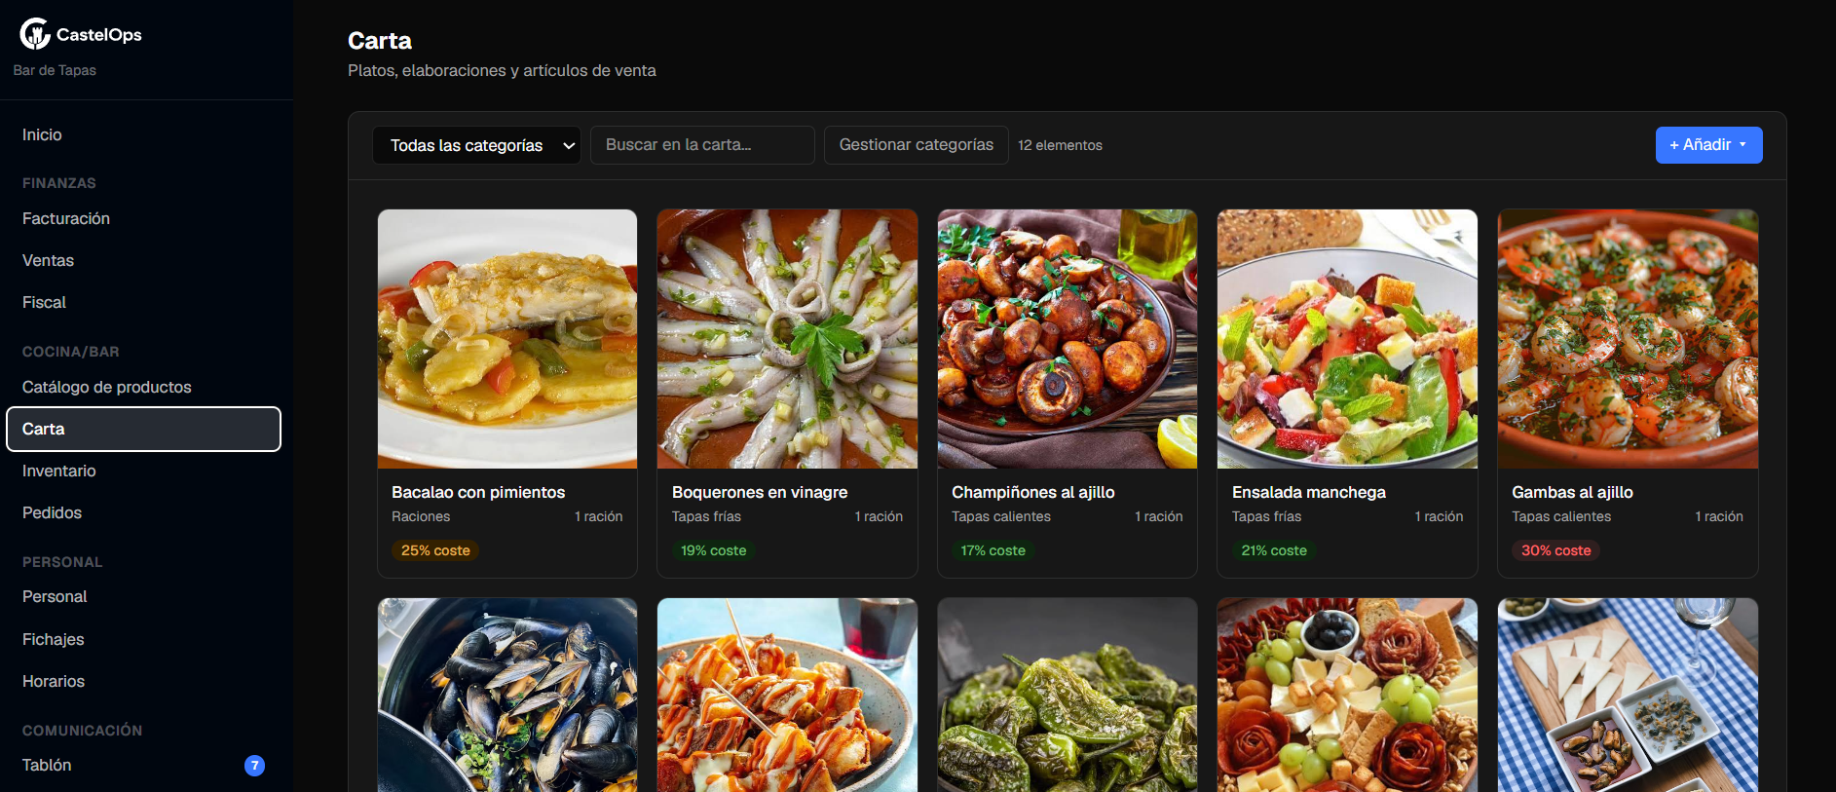The height and width of the screenshot is (792, 1836).
Task: Open the Bacalao con pimientos photo
Action: tap(507, 339)
